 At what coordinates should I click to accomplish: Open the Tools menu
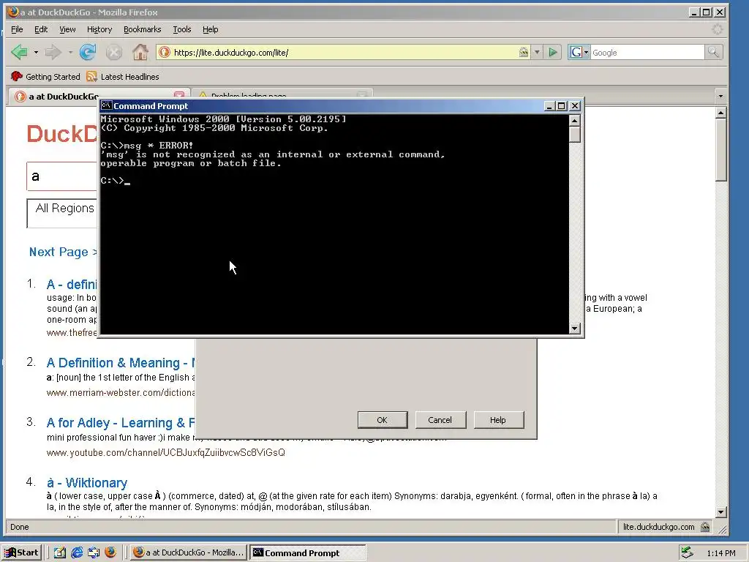pos(182,29)
